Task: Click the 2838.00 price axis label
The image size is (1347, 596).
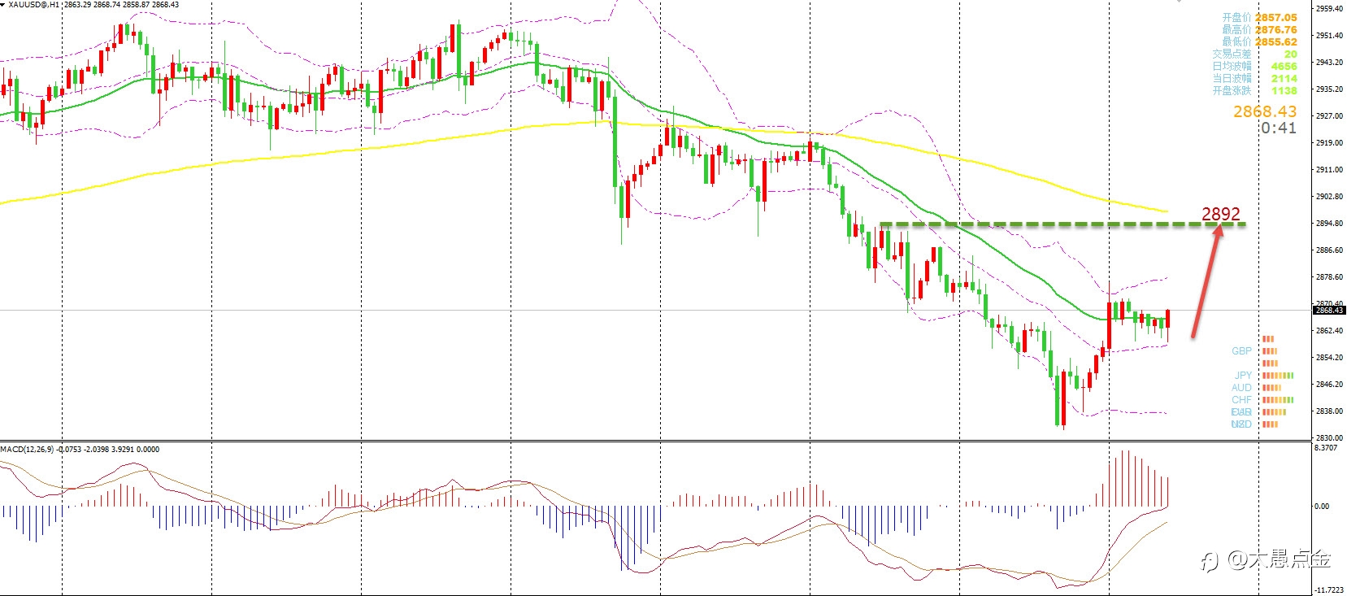Action: [x=1328, y=411]
